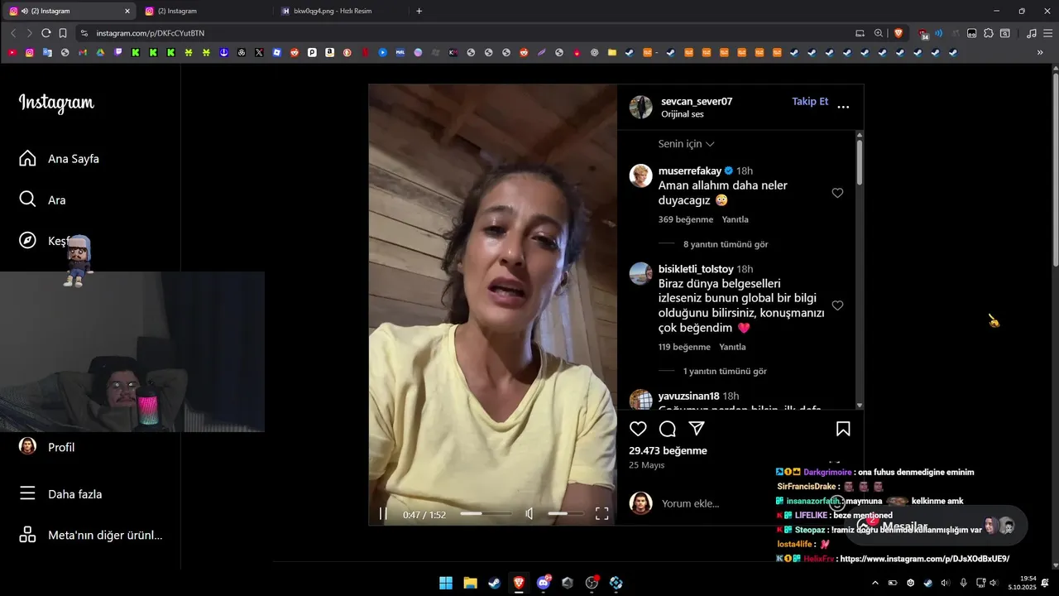Open Profil from sidebar
1059x596 pixels.
click(x=47, y=447)
